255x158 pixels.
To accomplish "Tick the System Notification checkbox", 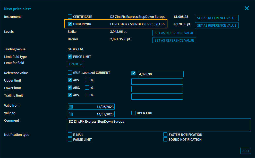I will 165,135.
